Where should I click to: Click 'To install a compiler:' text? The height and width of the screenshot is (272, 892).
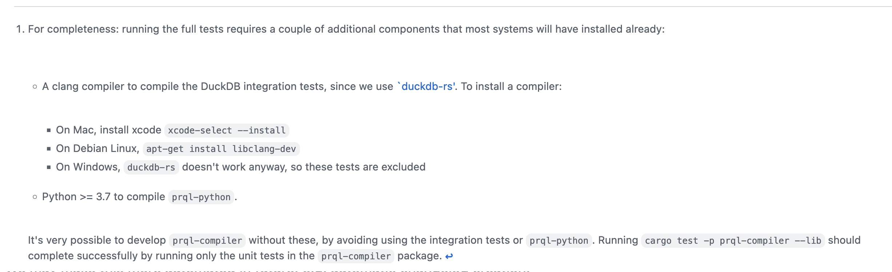point(511,86)
